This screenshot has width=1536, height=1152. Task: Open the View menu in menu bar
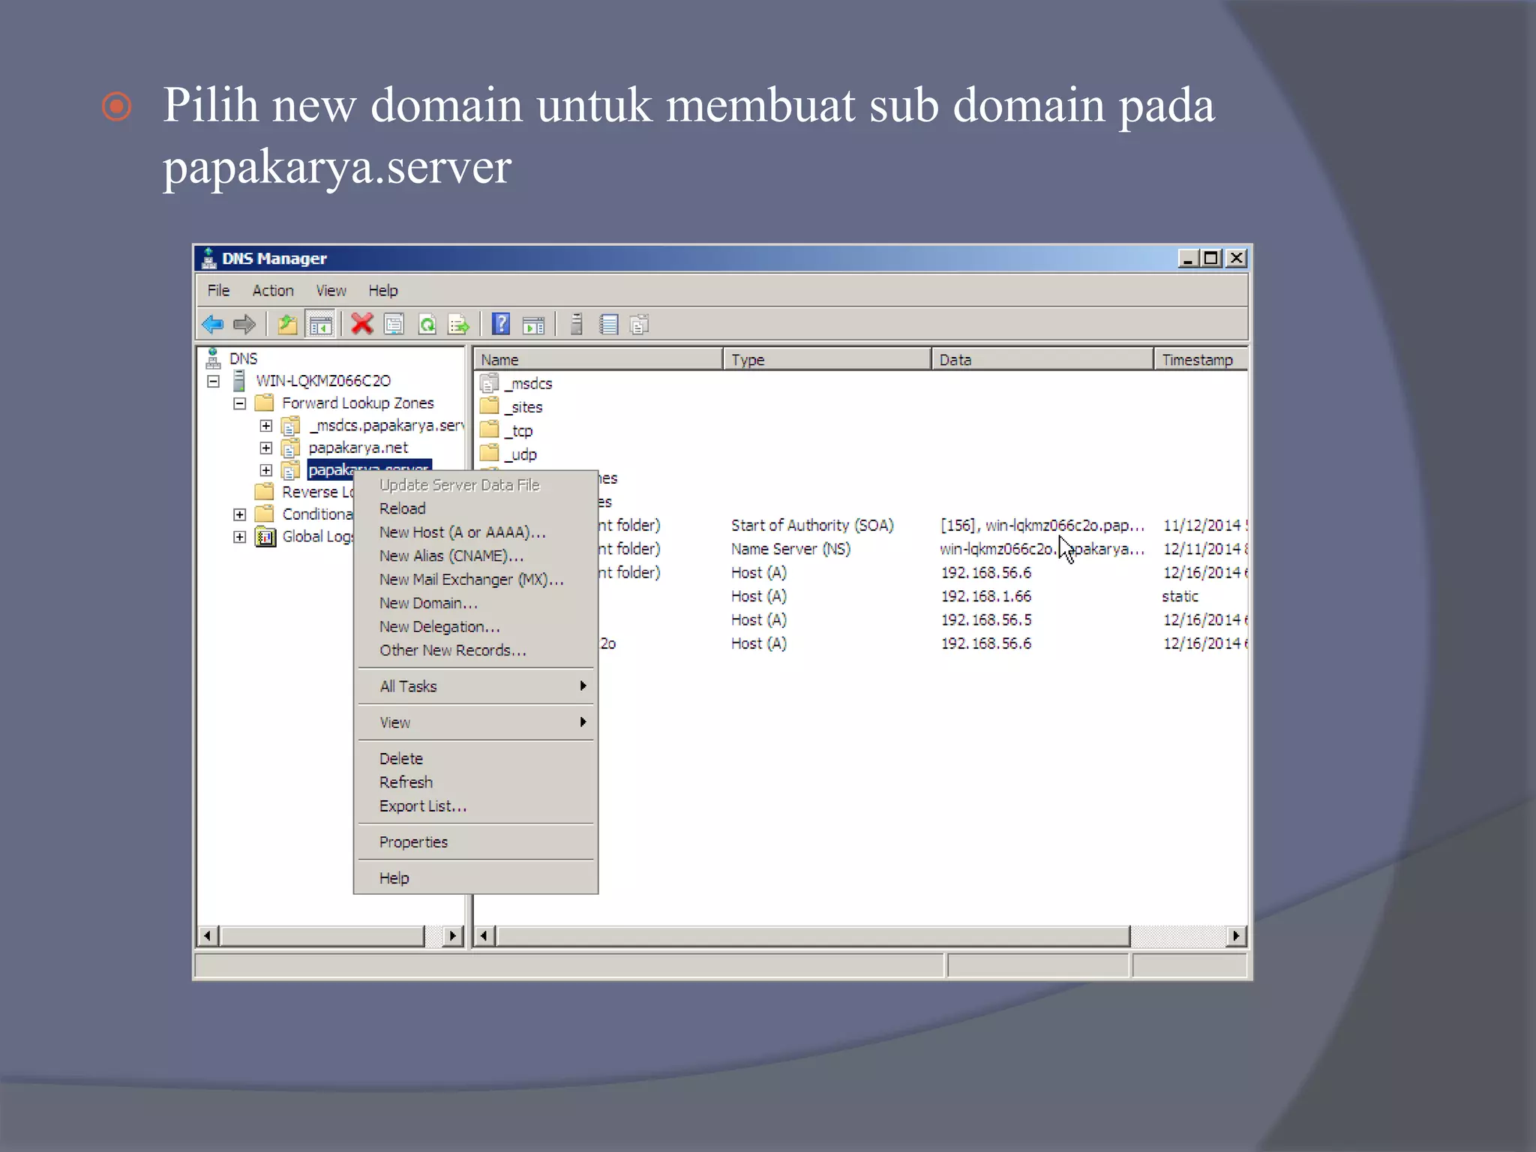[x=331, y=290]
